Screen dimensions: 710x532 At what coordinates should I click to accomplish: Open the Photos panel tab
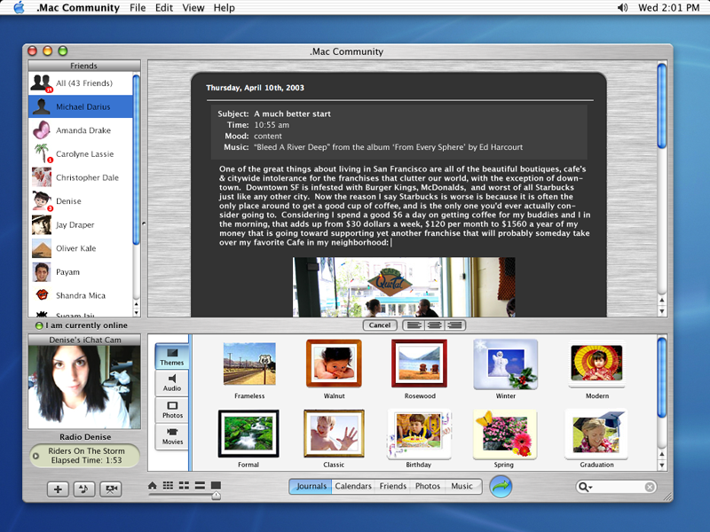(171, 410)
